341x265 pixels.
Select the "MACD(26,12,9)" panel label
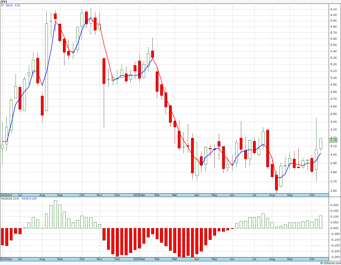(10, 198)
